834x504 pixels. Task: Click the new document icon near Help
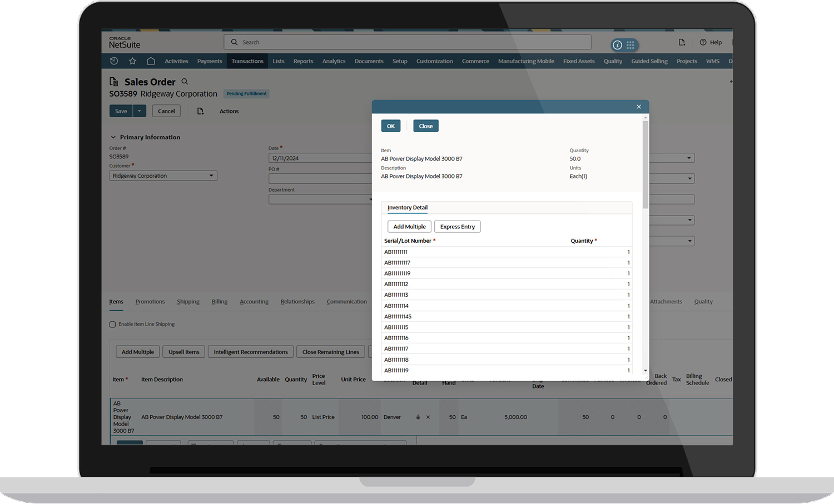682,42
